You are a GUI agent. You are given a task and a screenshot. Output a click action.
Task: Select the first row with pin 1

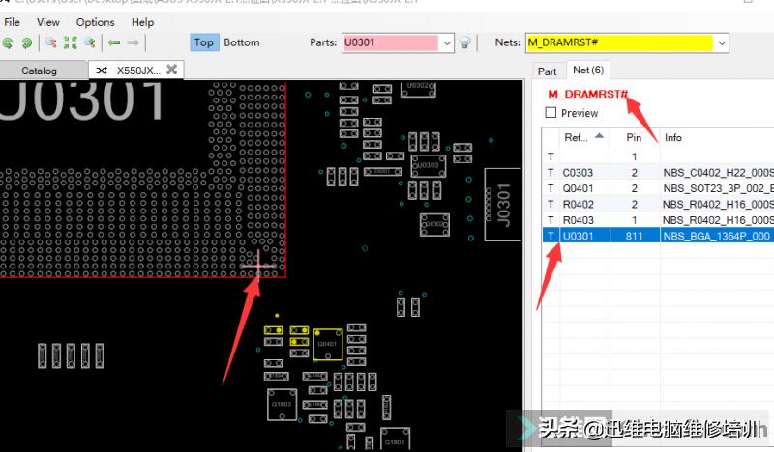(658, 156)
